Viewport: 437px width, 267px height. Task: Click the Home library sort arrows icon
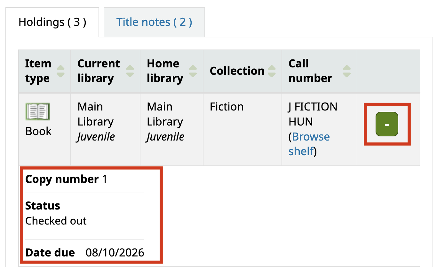(x=193, y=71)
